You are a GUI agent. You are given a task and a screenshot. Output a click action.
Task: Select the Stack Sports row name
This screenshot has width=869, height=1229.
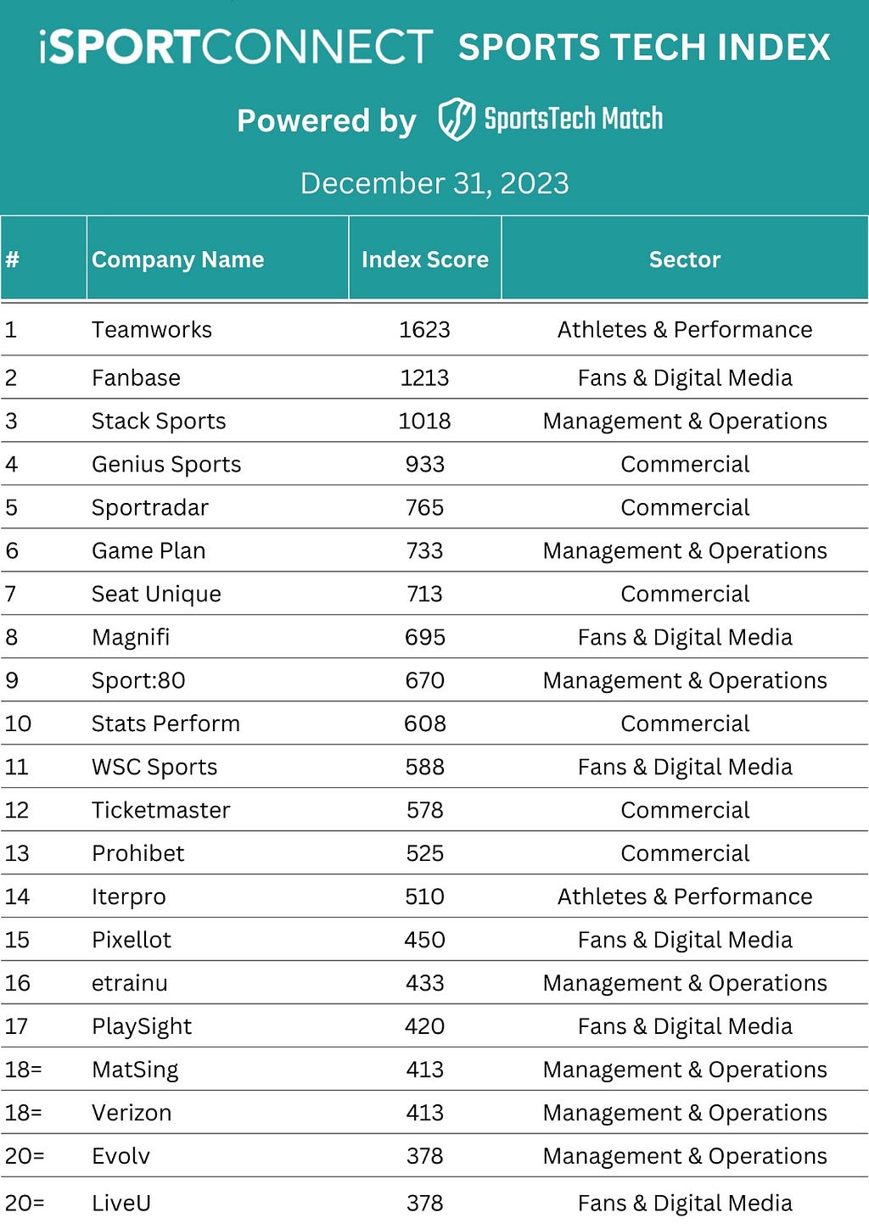(159, 422)
